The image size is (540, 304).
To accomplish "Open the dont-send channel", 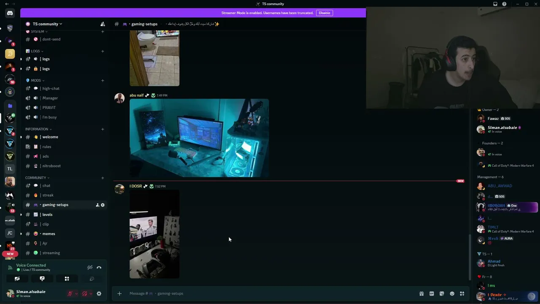I will point(65,39).
